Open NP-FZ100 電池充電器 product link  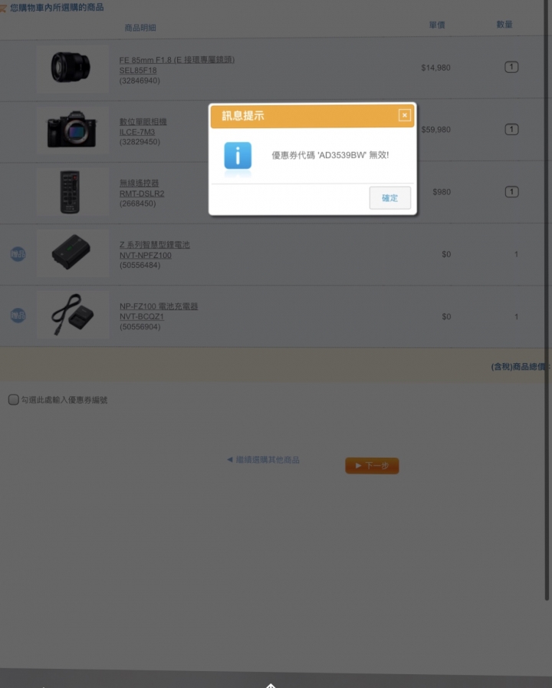159,311
